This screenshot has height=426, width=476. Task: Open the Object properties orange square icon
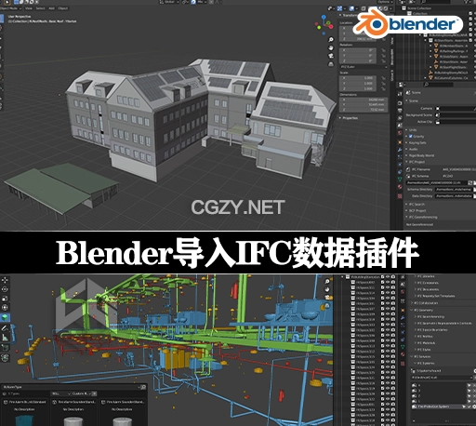click(x=400, y=142)
